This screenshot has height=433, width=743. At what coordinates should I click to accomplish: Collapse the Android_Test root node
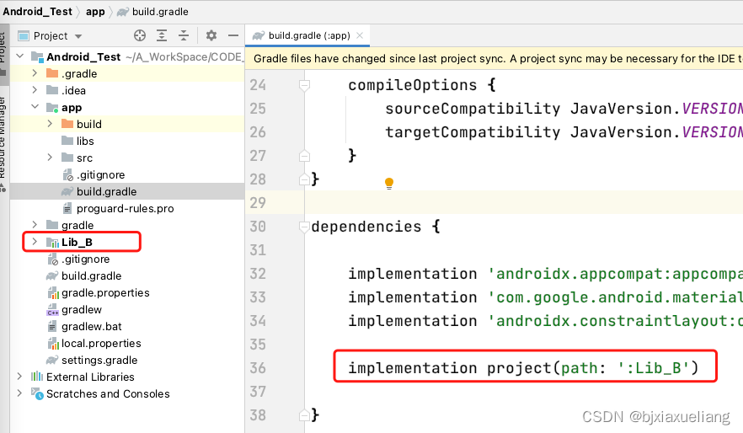coord(19,56)
